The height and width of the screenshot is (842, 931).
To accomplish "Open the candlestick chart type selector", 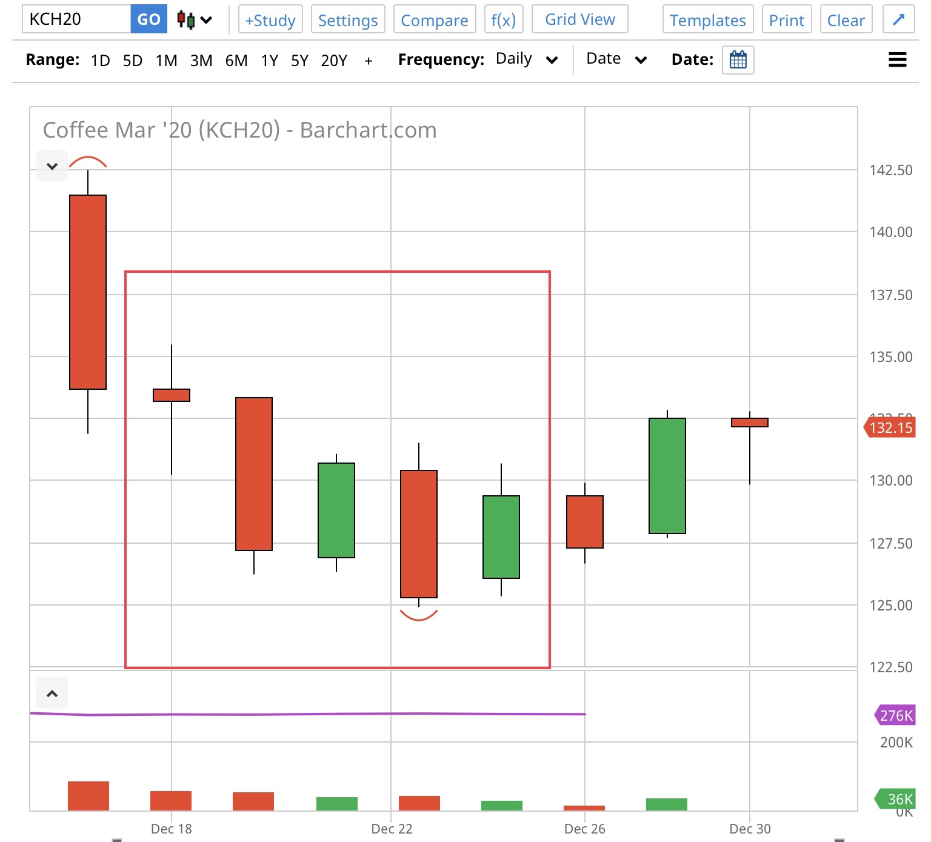I will tap(195, 20).
